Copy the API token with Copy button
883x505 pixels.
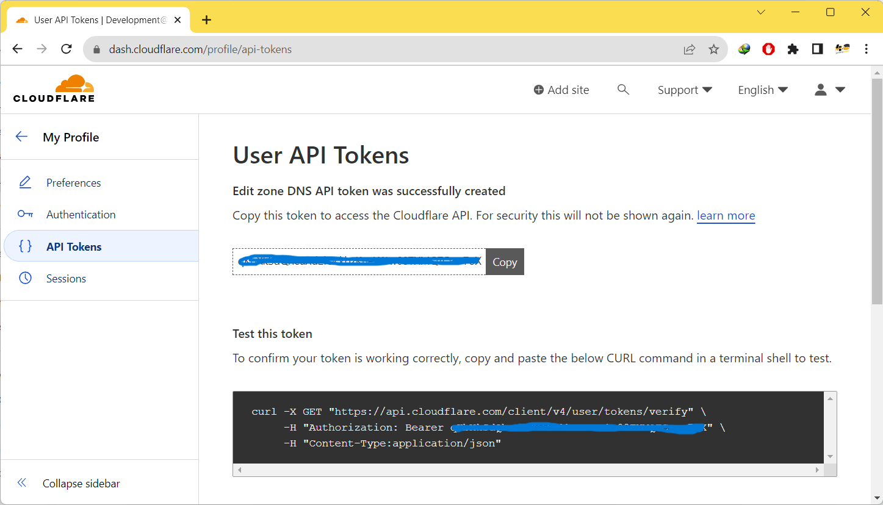tap(505, 262)
